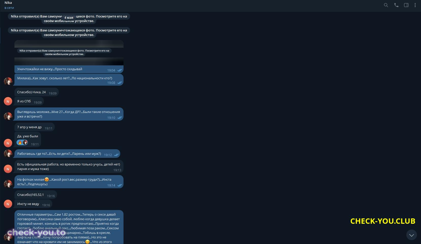The width and height of the screenshot is (421, 244).
Task: Click the 19:14 message timestamp
Action: 111,185
